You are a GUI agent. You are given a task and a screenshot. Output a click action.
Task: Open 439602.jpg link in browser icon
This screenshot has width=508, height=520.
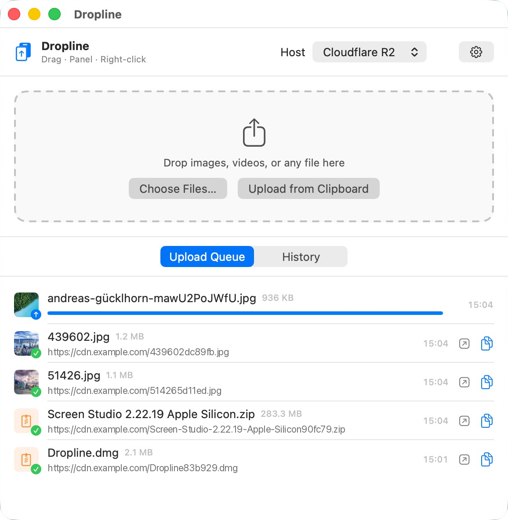[464, 343]
